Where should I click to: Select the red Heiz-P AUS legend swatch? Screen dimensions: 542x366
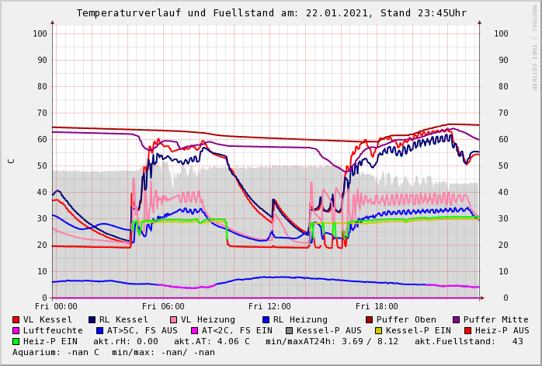pyautogui.click(x=467, y=331)
